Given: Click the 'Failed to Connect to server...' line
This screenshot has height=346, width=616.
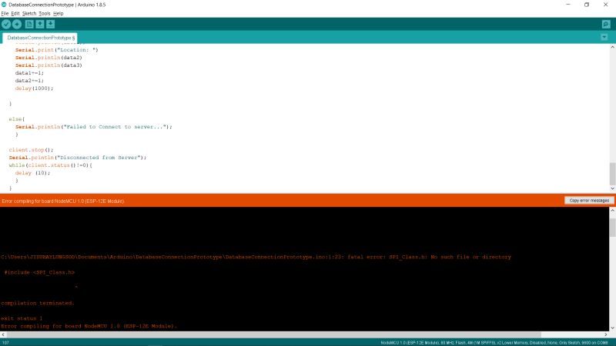Looking at the screenshot, I should pos(93,127).
